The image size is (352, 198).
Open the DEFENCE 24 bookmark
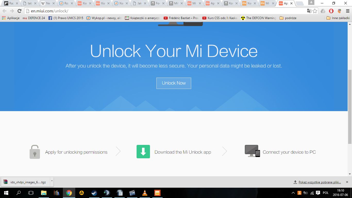pyautogui.click(x=34, y=18)
